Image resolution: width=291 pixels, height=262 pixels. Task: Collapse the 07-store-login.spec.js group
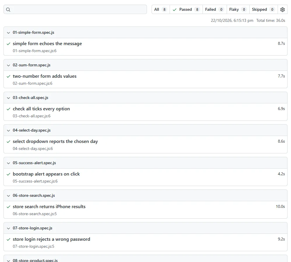8,229
